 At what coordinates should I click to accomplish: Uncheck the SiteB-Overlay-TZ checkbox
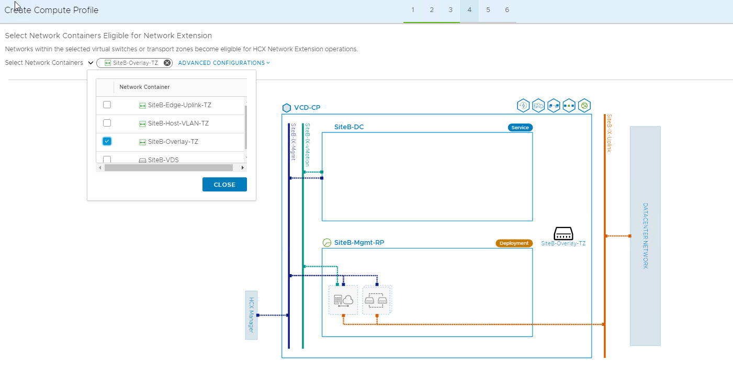click(107, 141)
